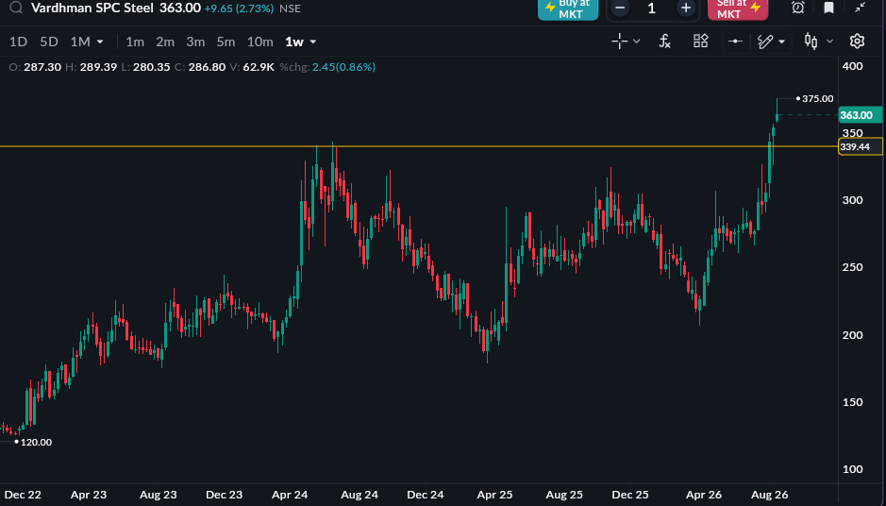Select the 1D timeframe
886x506 pixels.
point(18,42)
